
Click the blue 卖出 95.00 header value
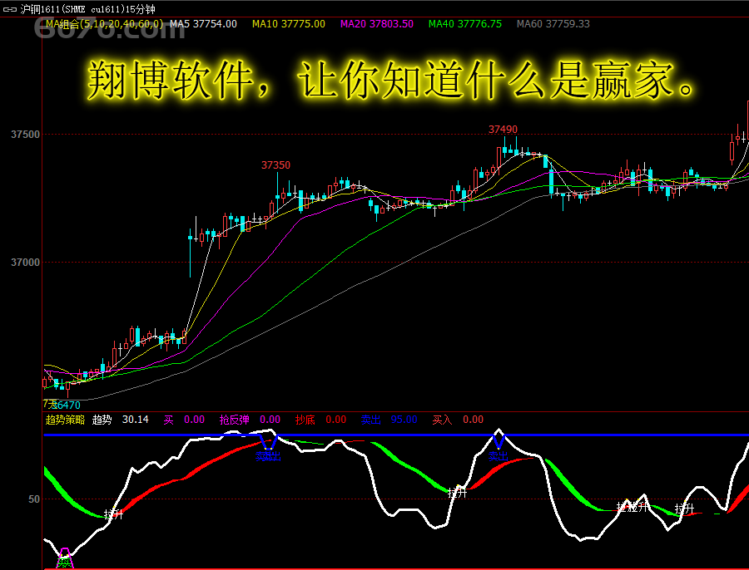pos(389,420)
